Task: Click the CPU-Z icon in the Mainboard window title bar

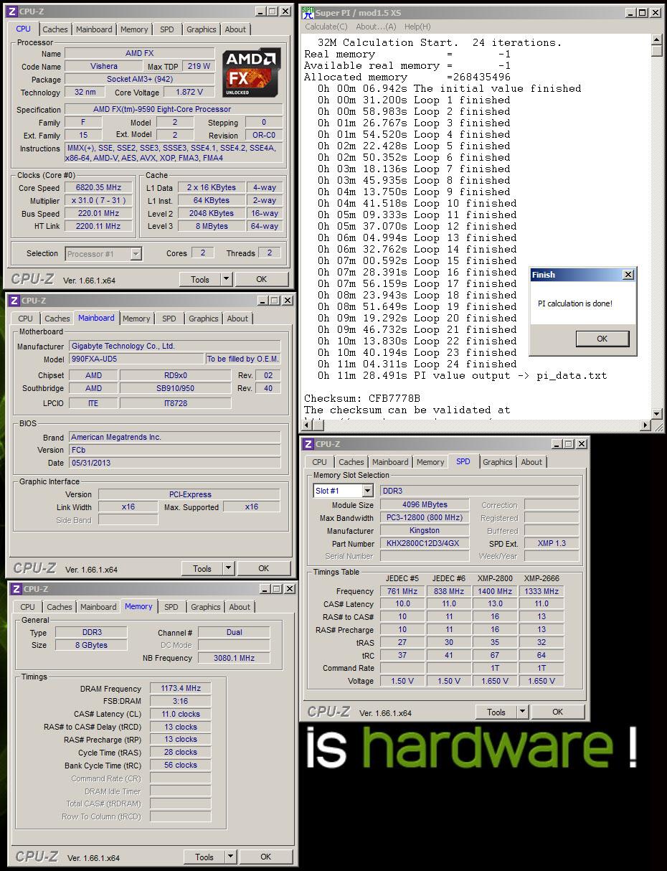Action: (14, 301)
